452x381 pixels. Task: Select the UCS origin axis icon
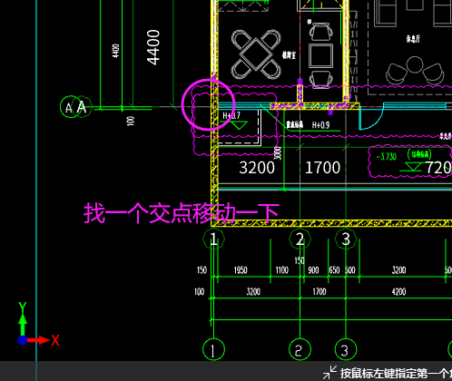pyautogui.click(x=23, y=340)
